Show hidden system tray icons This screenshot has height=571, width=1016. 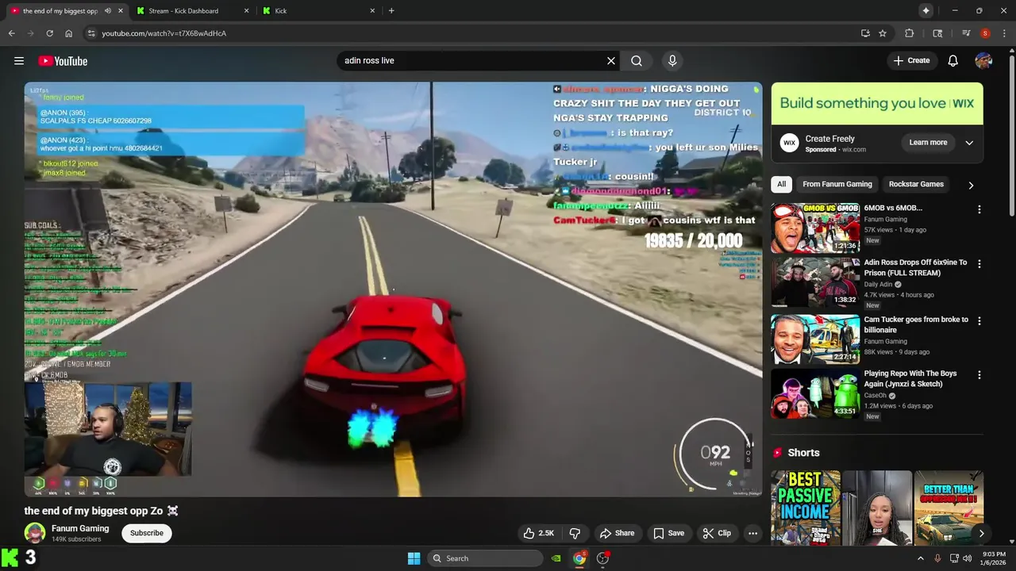[x=921, y=558]
